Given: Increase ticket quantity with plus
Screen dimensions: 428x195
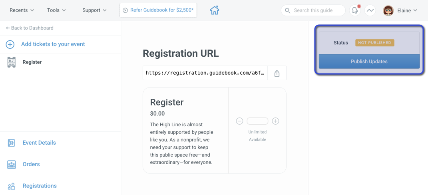Looking at the screenshot, I should pyautogui.click(x=276, y=121).
